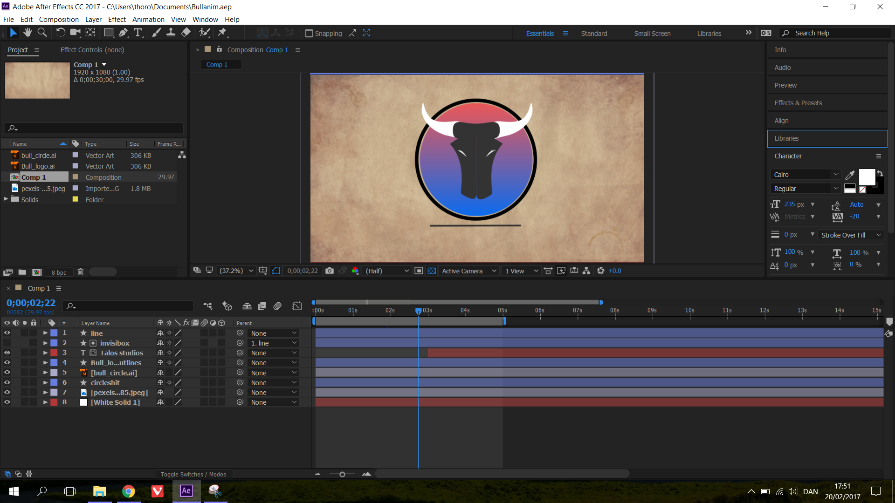Expand the Solids folder
The height and width of the screenshot is (503, 895).
click(x=6, y=199)
